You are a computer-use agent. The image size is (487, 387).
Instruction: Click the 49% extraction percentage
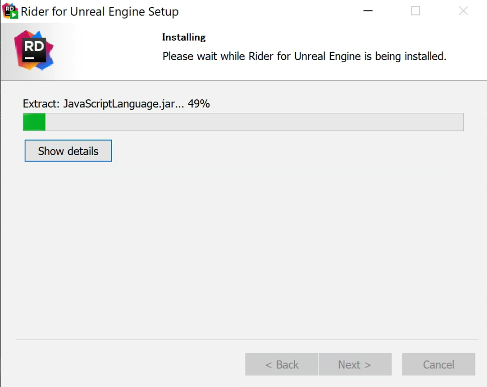(x=199, y=104)
